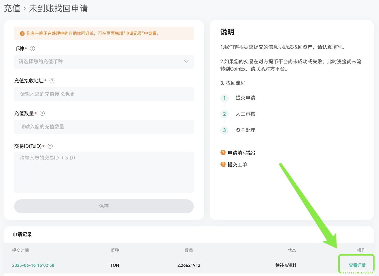This screenshot has width=379, height=276.
Task: Click step 3 资金处理 in the flow
Action: (x=245, y=130)
